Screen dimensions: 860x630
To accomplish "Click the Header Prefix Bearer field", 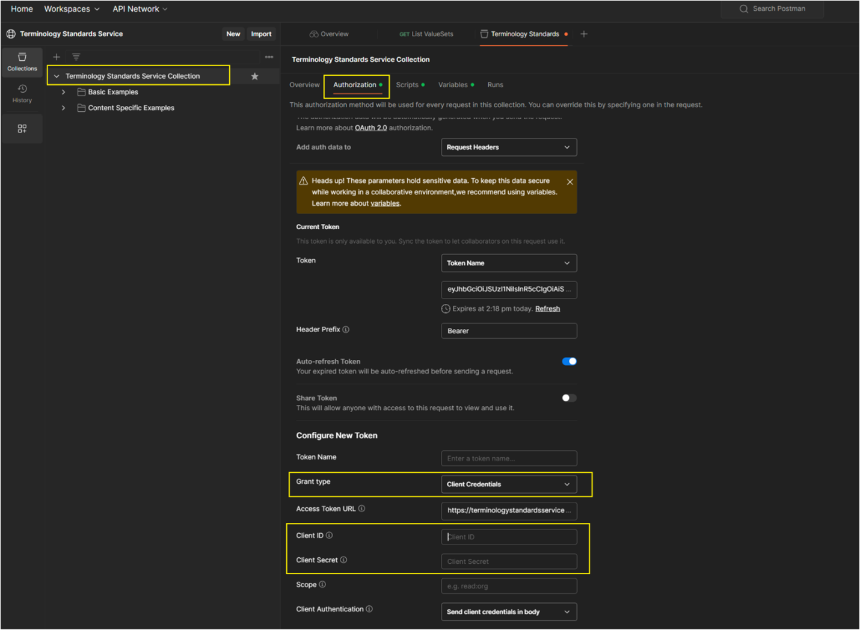I will pyautogui.click(x=509, y=331).
